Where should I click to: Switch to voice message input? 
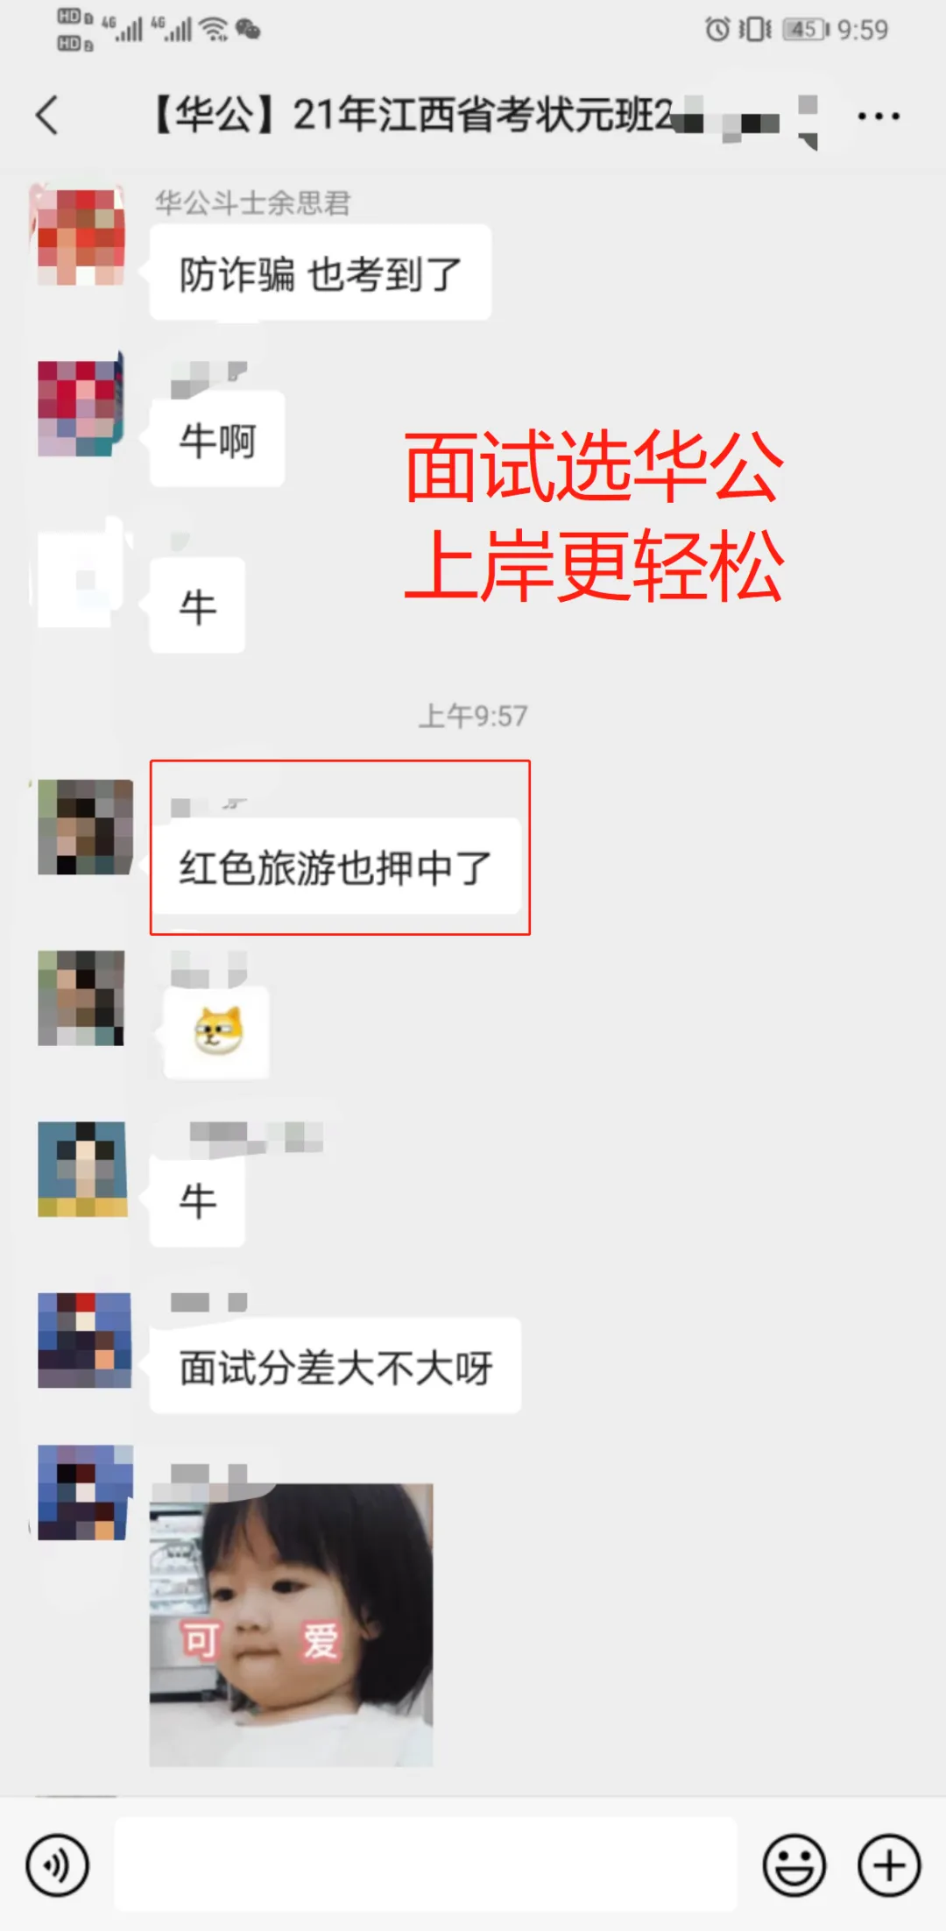tap(57, 1865)
